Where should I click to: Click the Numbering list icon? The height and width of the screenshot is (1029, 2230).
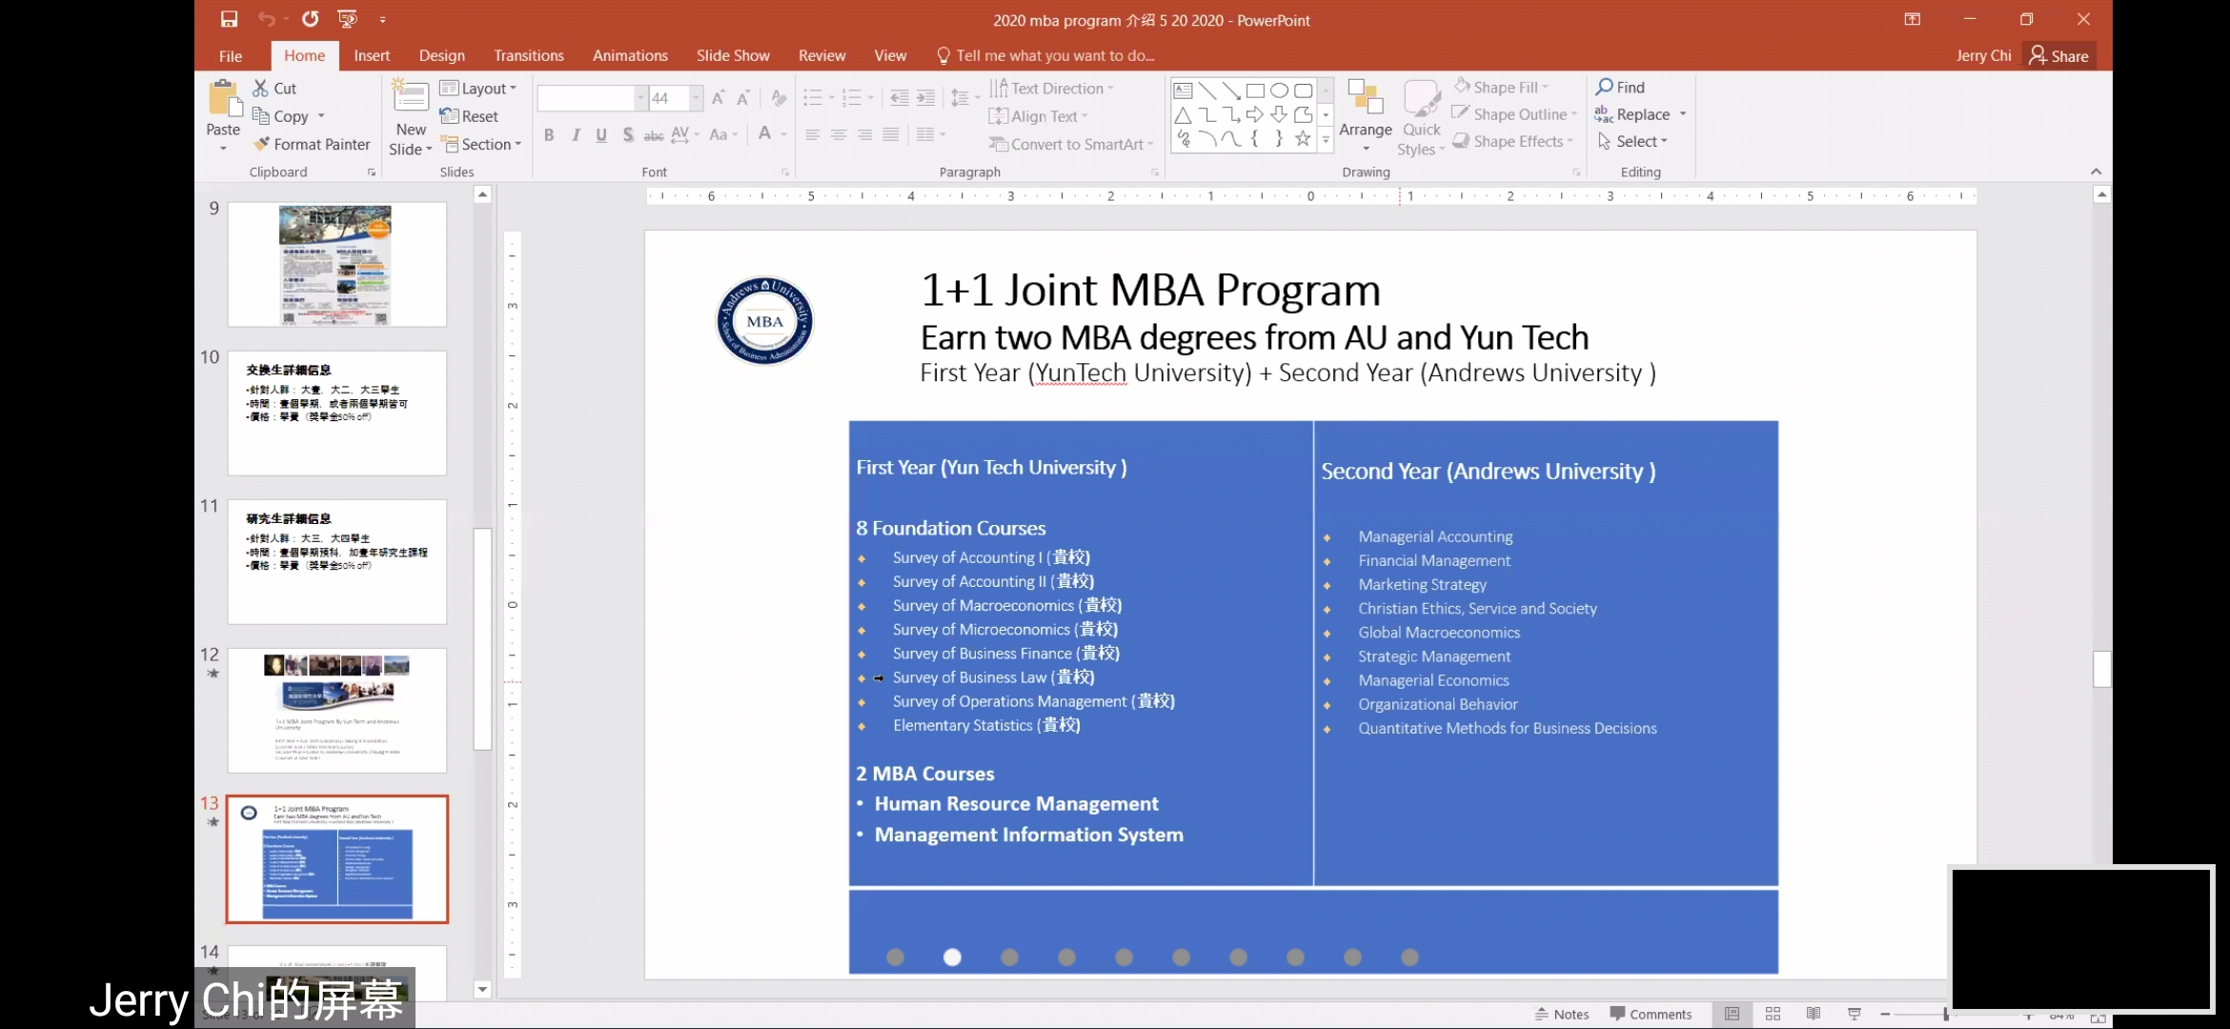[x=852, y=97]
